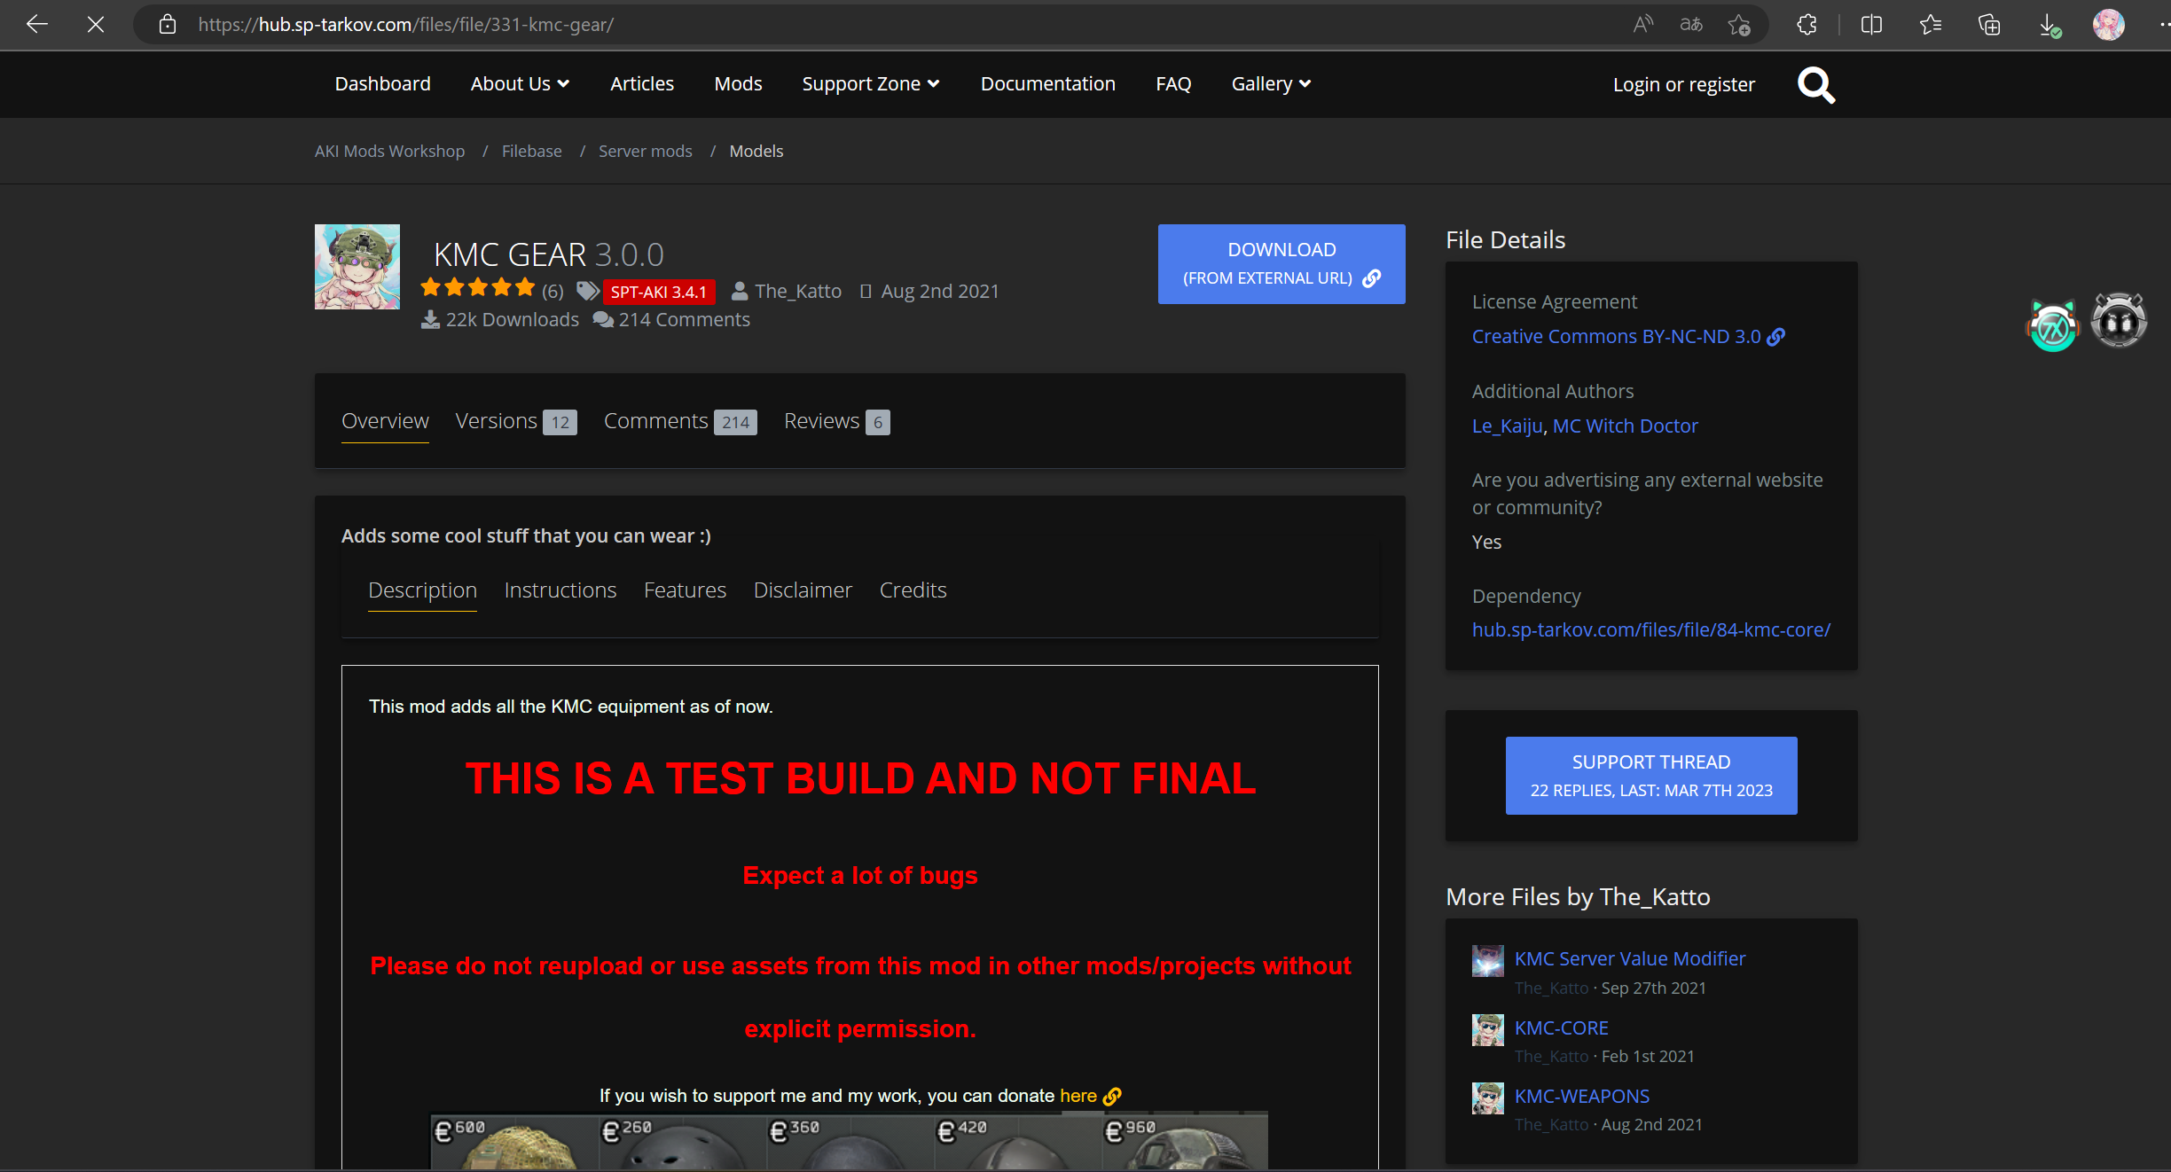Click the browser address bar URL
Screen dimensions: 2171x1172
click(404, 25)
